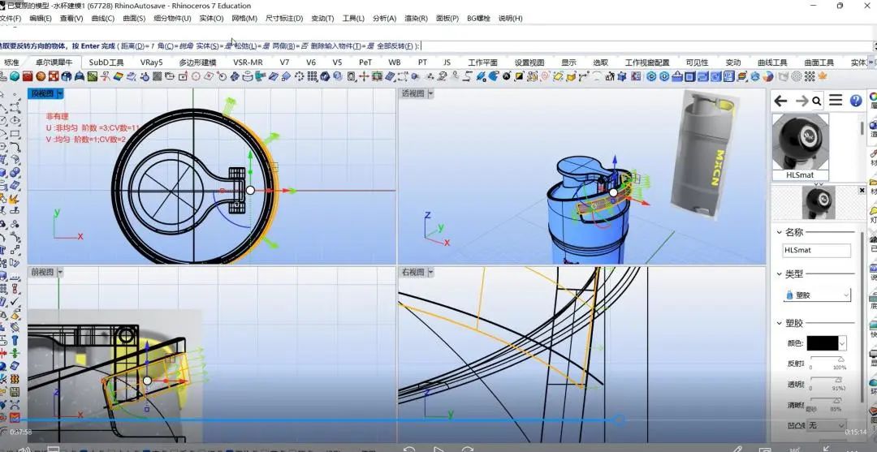Open the 曲线(C) menu
877x452 pixels.
pyautogui.click(x=102, y=19)
